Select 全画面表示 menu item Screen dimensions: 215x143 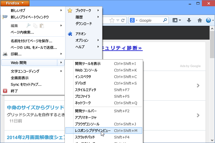pos(33,78)
